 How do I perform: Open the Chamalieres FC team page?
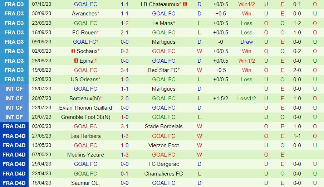(163, 173)
